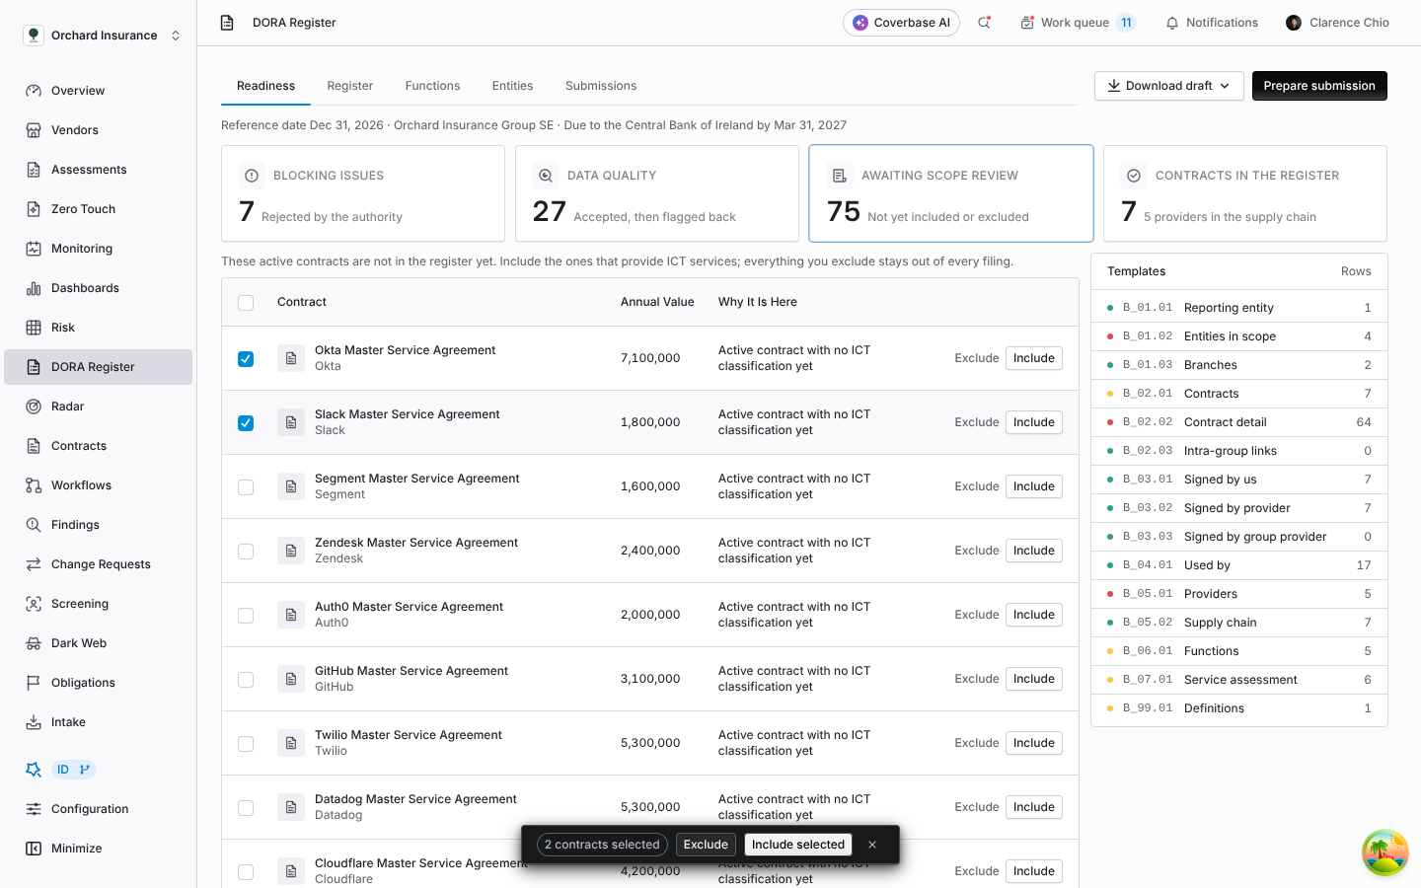
Task: Toggle the select-all contracts header checkbox
Action: 246,303
